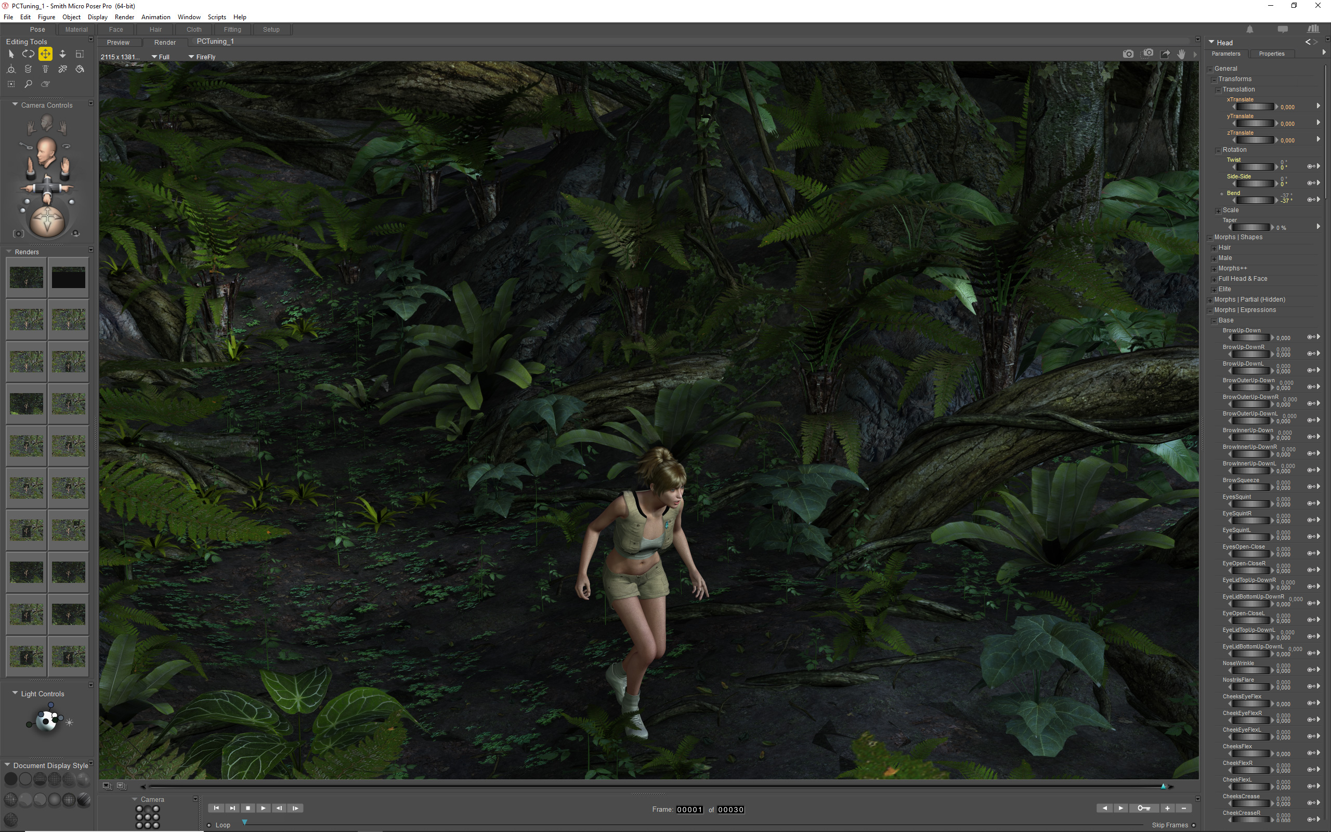Viewport: 1331px width, 832px height.
Task: Toggle the eye icon on Twist row
Action: tap(1311, 166)
